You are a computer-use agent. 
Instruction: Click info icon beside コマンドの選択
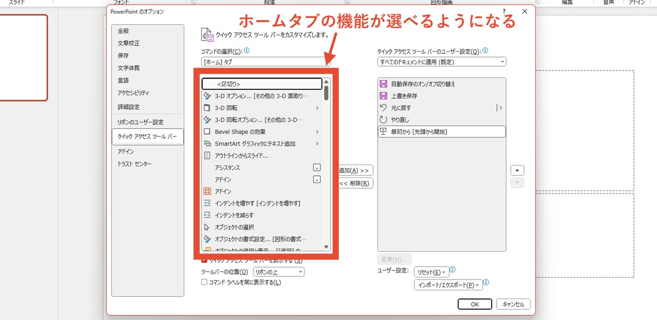[247, 51]
